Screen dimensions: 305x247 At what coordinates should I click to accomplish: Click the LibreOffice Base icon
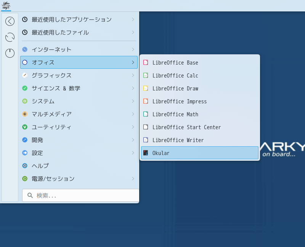[146, 62]
